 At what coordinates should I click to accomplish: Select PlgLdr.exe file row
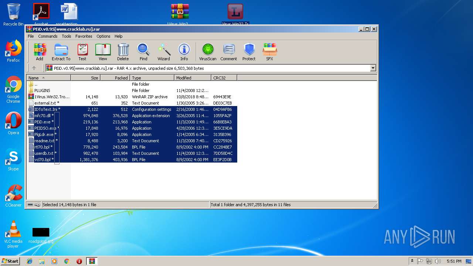(132, 134)
